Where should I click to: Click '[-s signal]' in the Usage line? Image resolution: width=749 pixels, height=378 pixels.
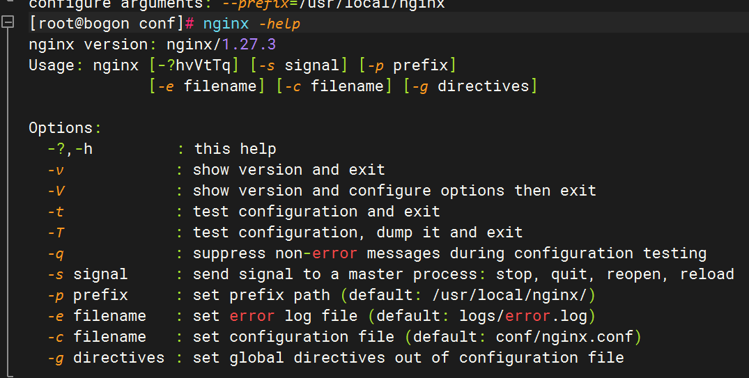(x=300, y=65)
